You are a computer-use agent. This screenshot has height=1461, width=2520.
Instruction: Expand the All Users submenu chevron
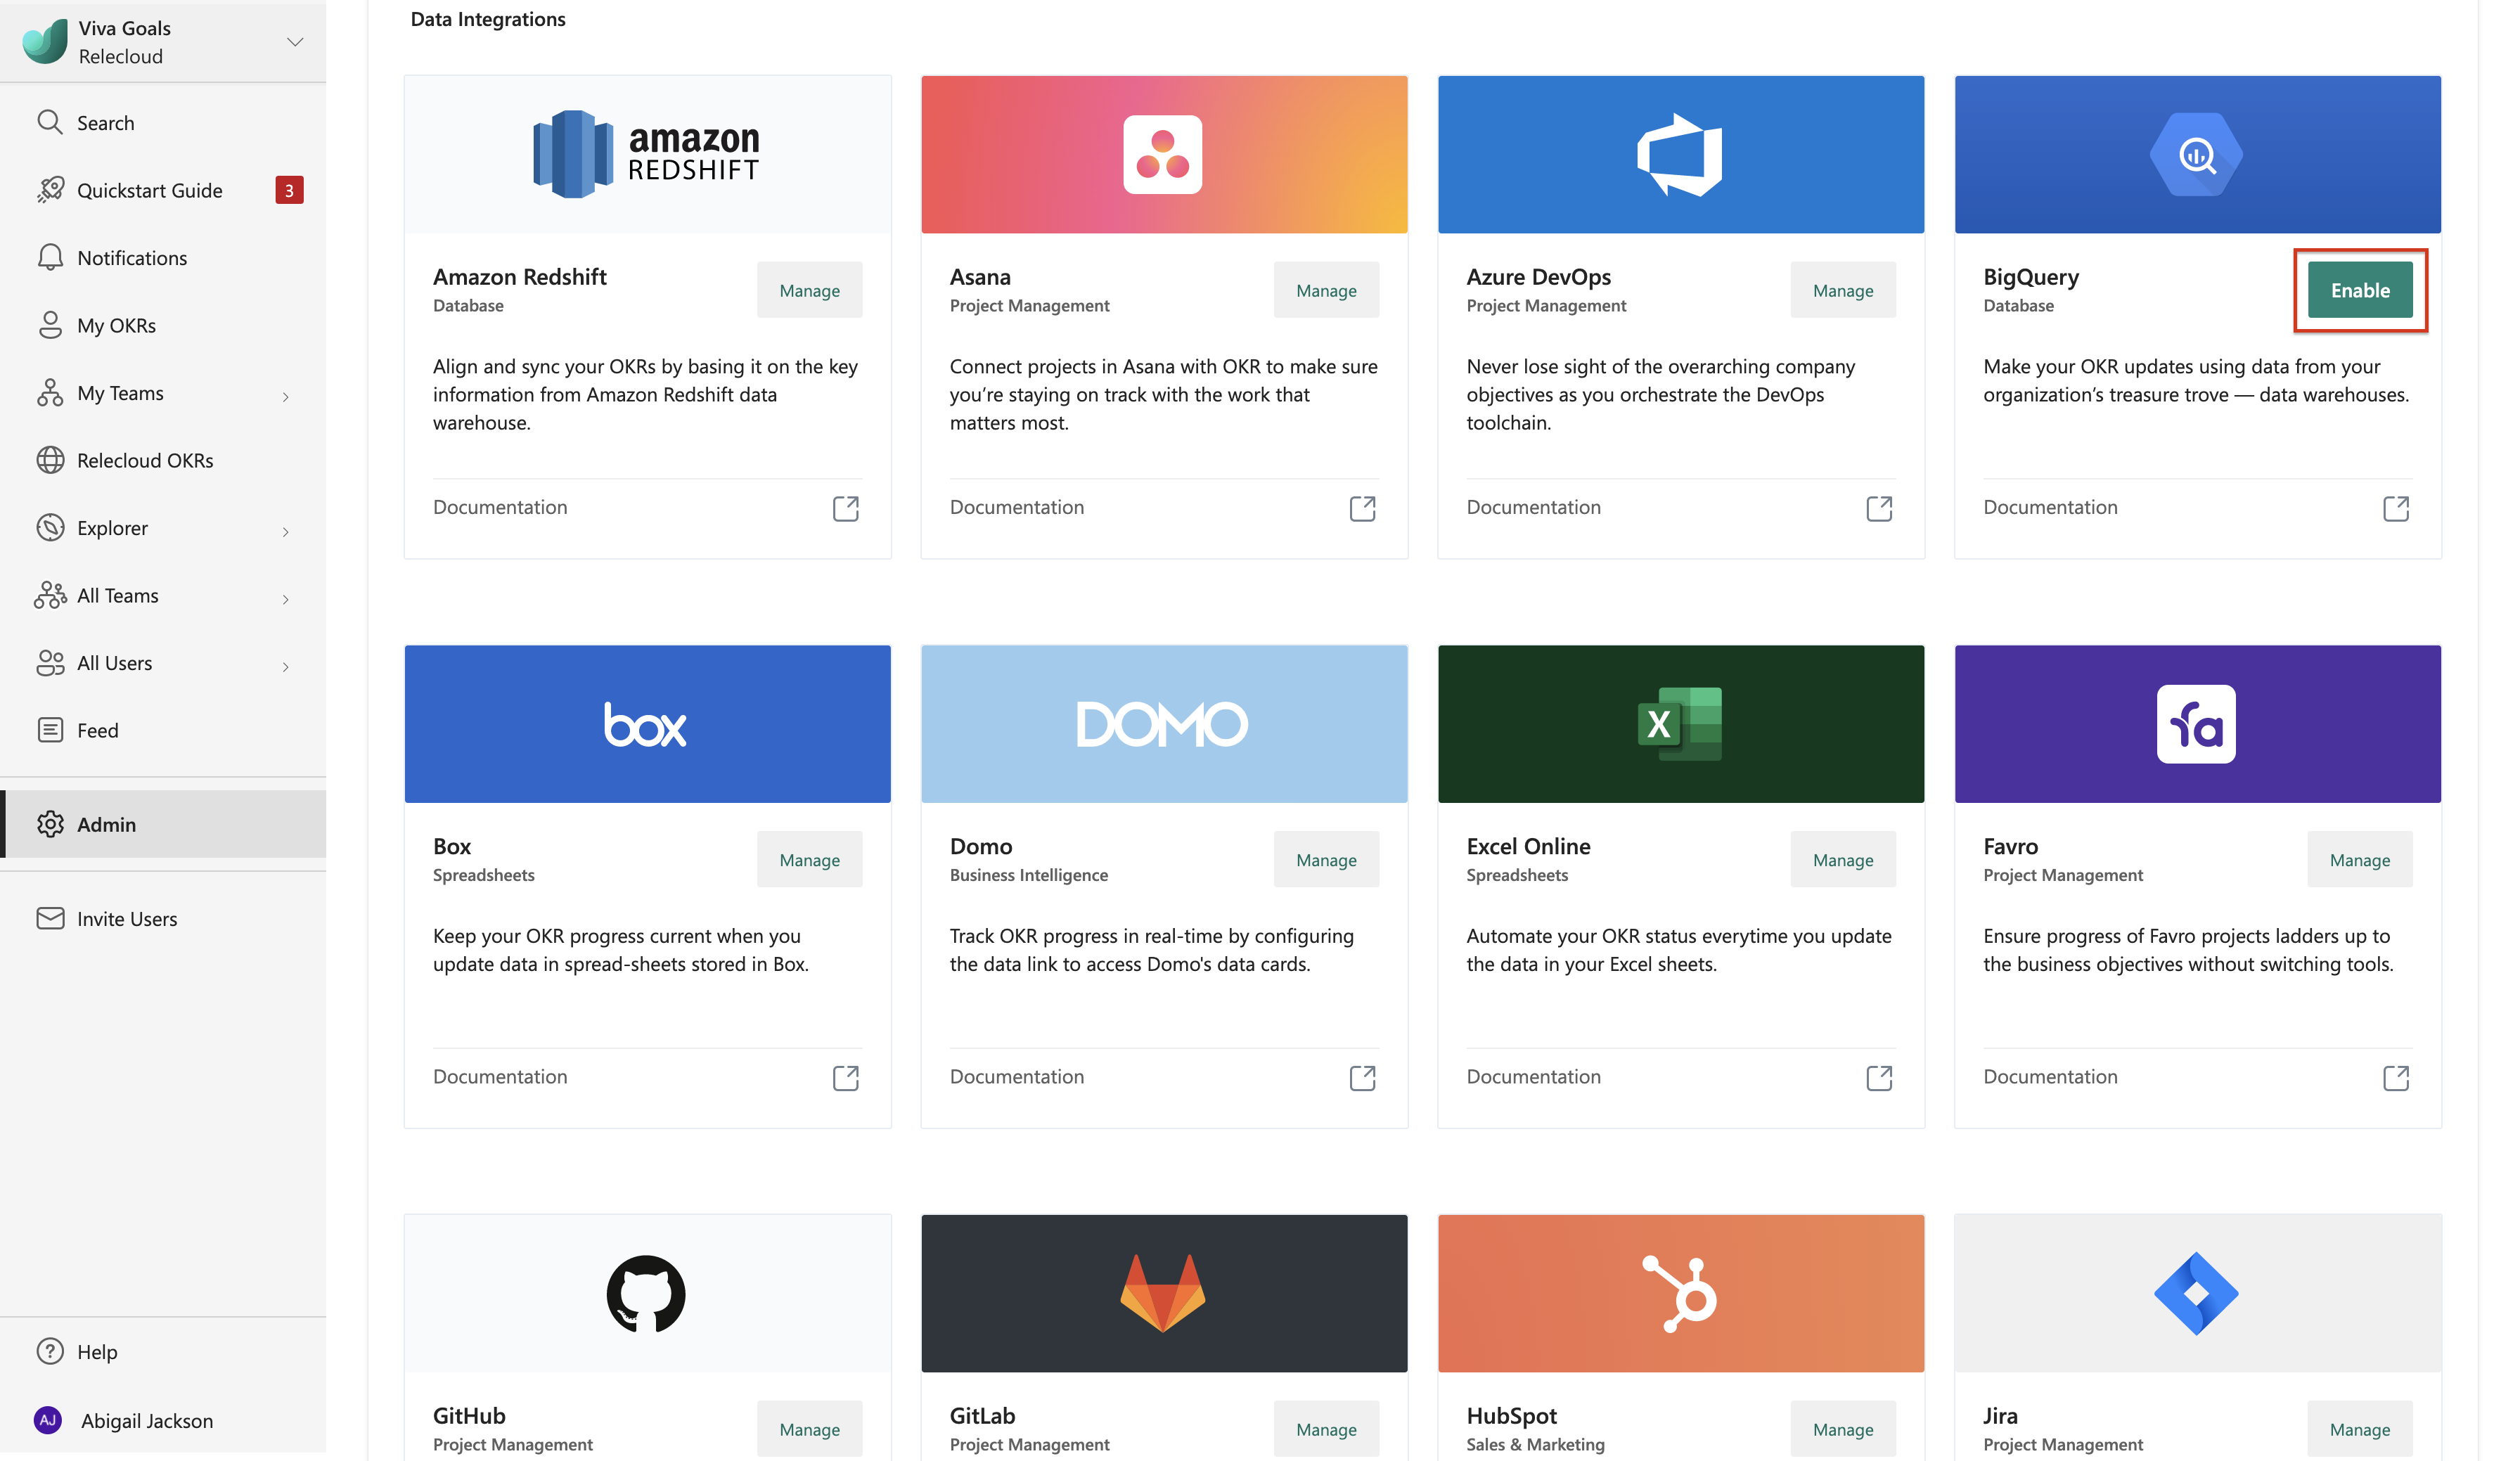point(286,667)
